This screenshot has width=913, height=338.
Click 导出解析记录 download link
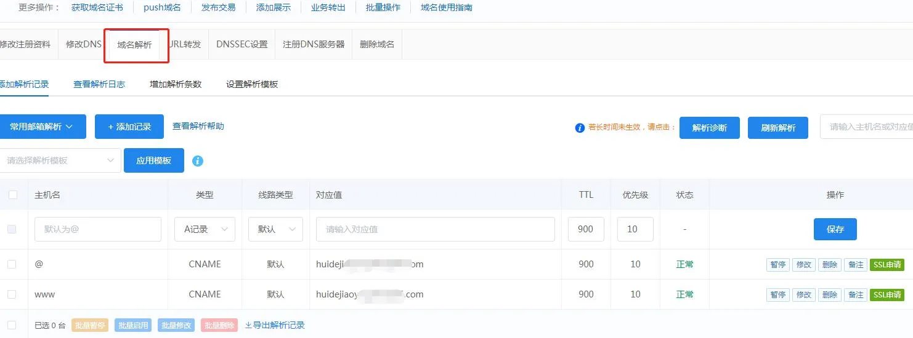click(x=275, y=325)
